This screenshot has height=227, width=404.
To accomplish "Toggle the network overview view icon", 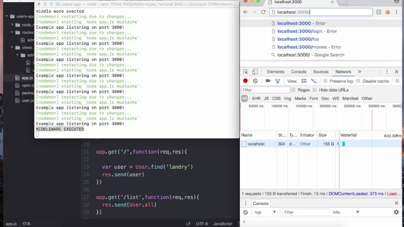I will tap(313, 81).
